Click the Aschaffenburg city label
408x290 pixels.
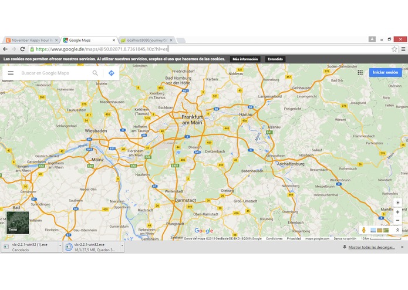[x=291, y=164]
